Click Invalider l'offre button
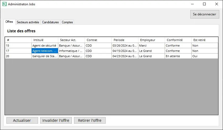The image size is (223, 130). pos(56,120)
